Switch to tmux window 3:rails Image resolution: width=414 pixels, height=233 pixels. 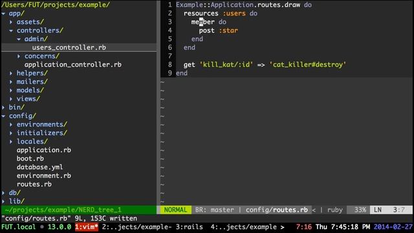190,227
